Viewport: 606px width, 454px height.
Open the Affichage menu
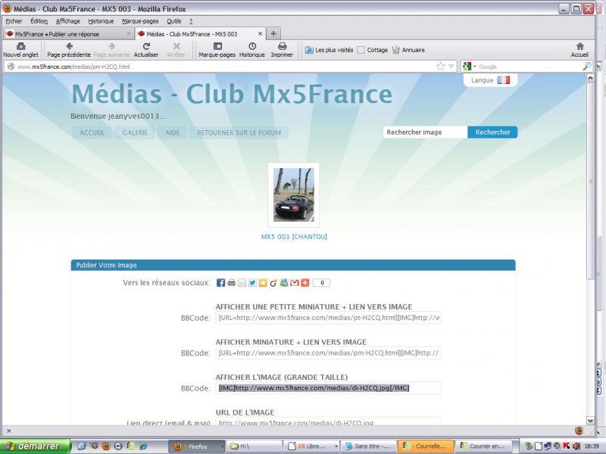click(x=68, y=21)
